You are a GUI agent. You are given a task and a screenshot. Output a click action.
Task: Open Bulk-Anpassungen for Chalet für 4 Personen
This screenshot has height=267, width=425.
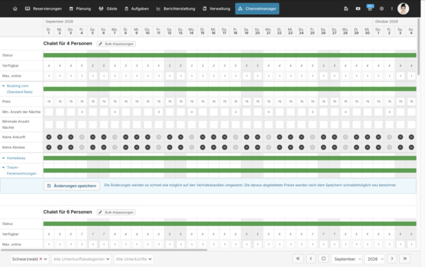(116, 44)
